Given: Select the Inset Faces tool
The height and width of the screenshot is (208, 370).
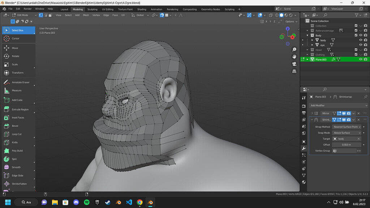Looking at the screenshot, I should pos(19,118).
